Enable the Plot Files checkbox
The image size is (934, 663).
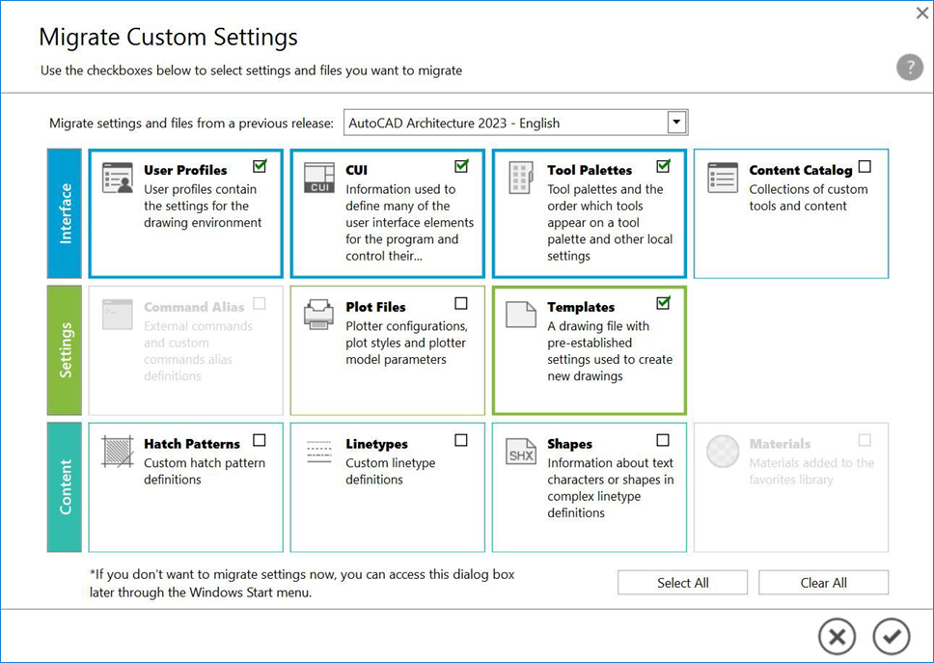(461, 304)
